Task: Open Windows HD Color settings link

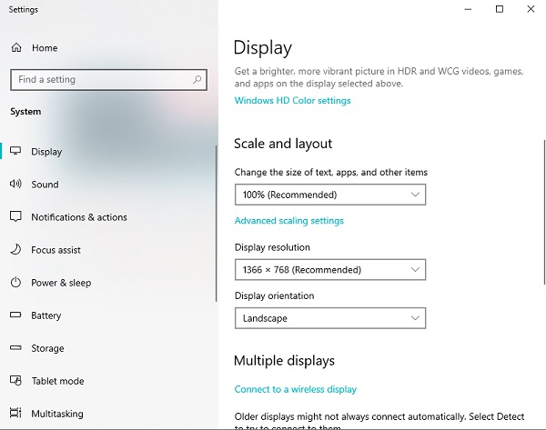Action: coord(292,101)
